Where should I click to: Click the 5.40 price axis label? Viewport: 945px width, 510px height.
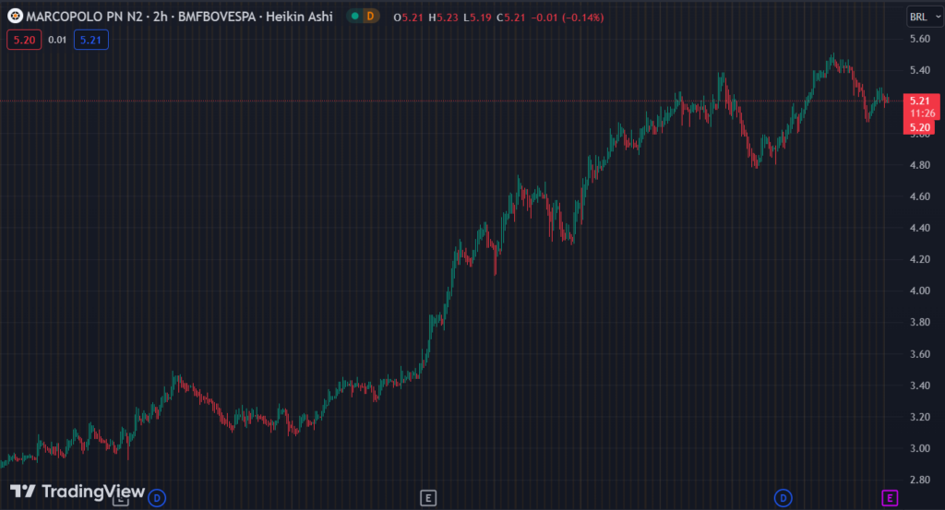tap(920, 70)
